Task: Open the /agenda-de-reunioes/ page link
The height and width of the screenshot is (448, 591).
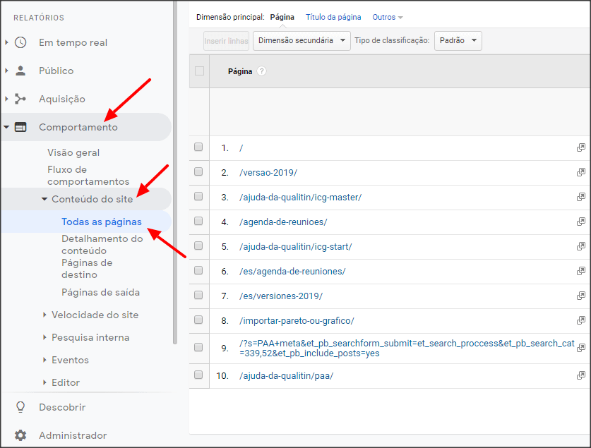Action: pos(283,222)
